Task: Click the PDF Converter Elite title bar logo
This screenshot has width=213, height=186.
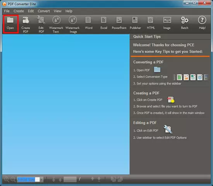Action: coord(5,4)
